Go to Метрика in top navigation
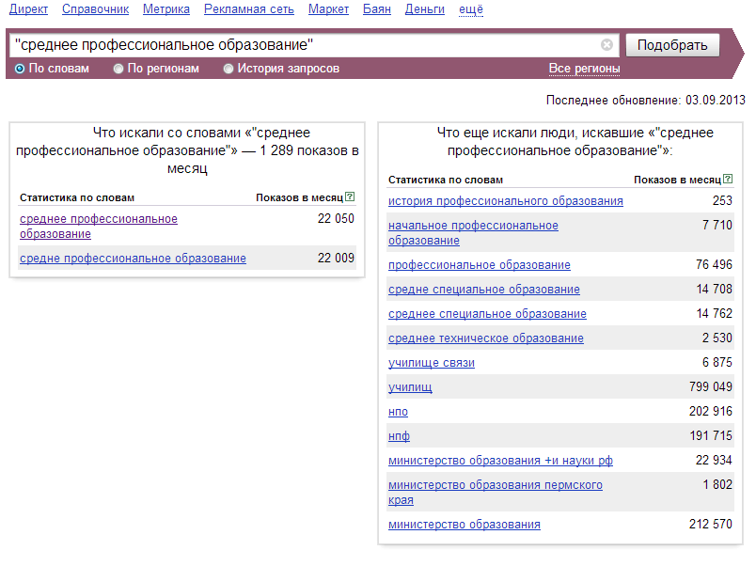Image resolution: width=756 pixels, height=566 pixels. tap(166, 9)
